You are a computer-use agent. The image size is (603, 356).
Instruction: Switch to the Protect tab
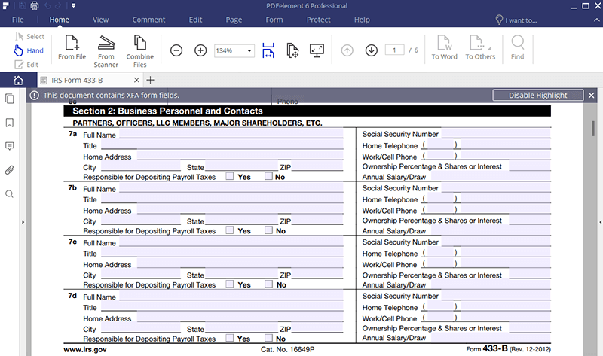tap(318, 20)
